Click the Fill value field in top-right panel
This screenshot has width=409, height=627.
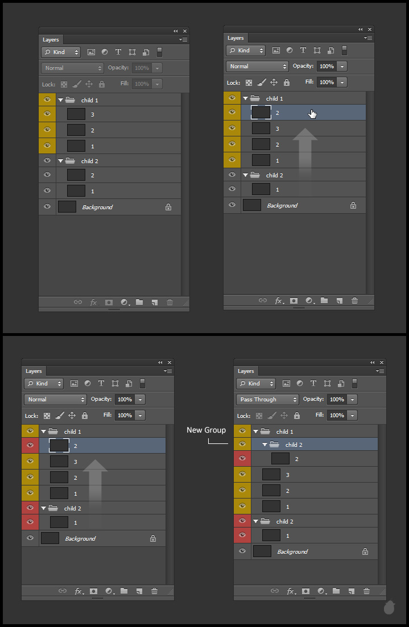[327, 82]
